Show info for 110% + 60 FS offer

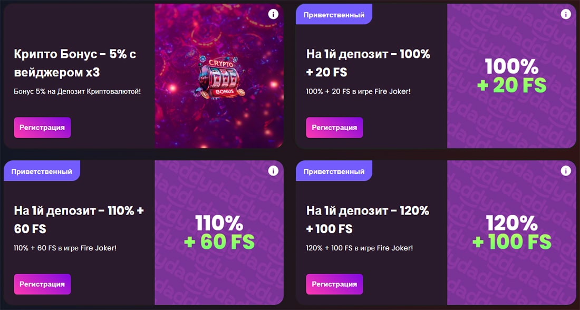coord(273,170)
